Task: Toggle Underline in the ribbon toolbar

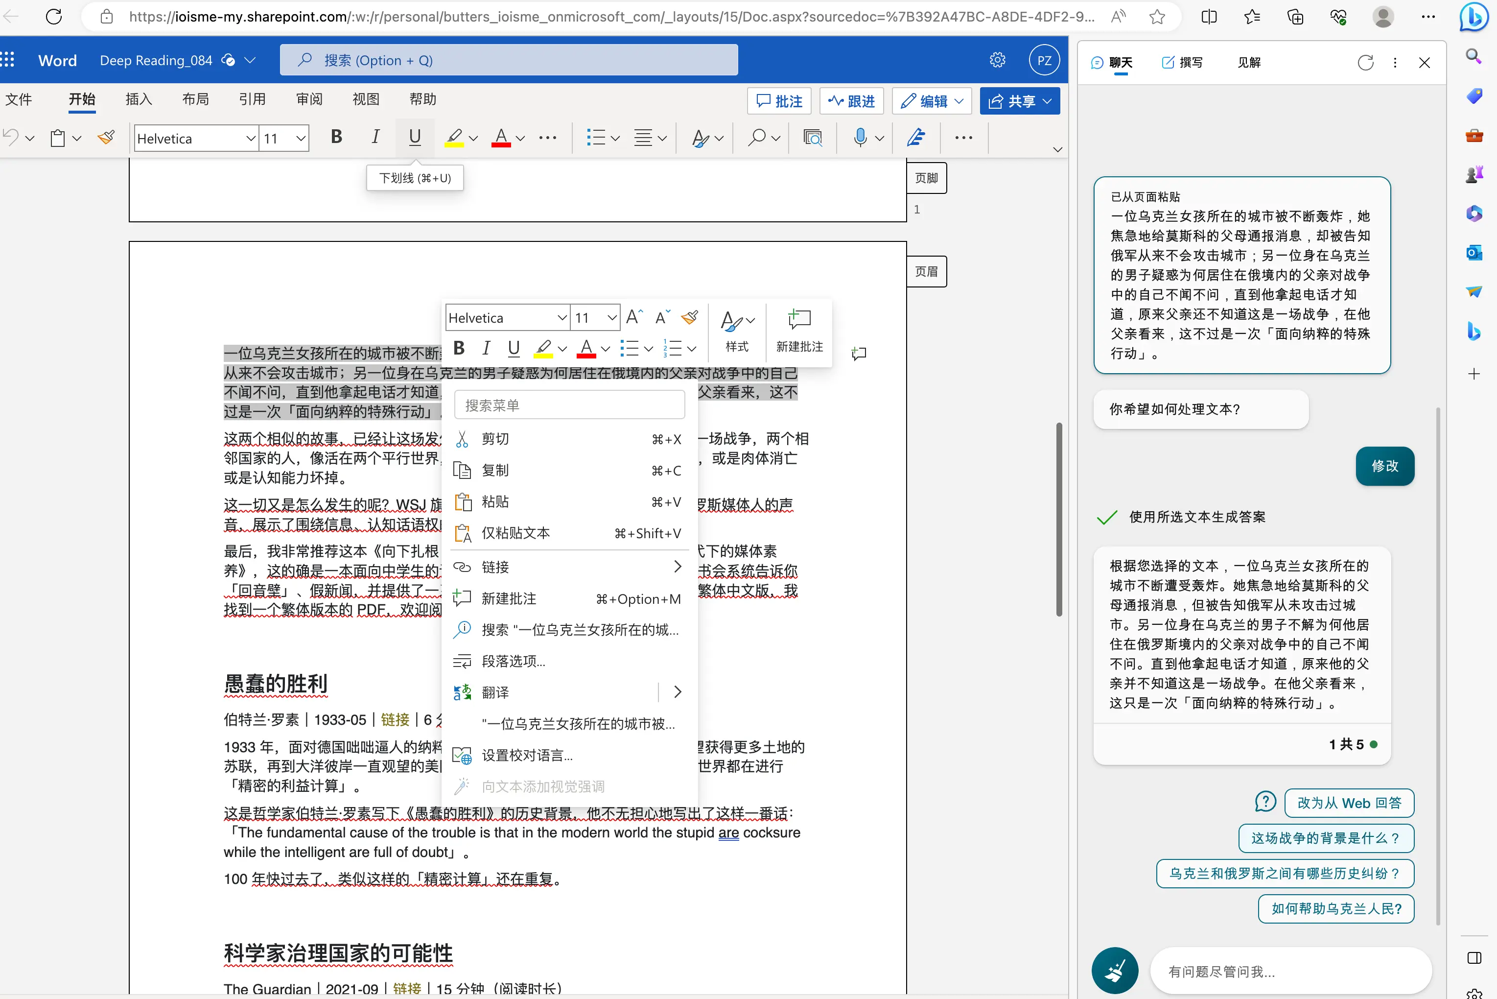Action: (x=415, y=137)
